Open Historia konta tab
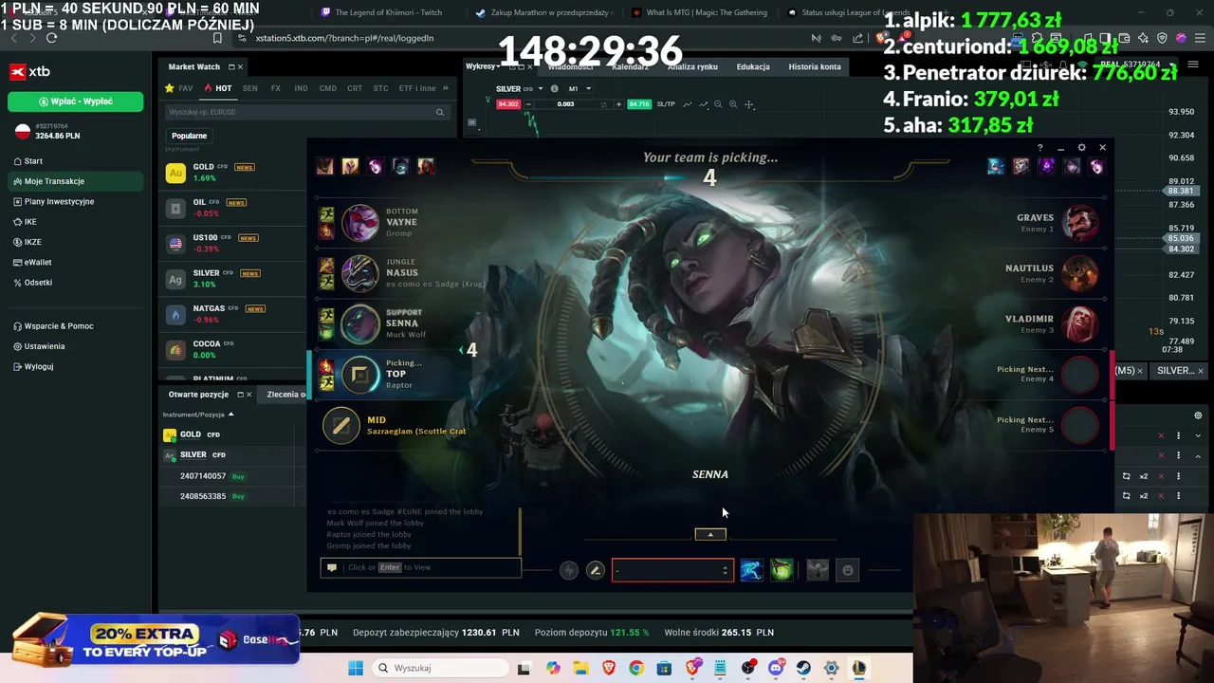1214x683 pixels. [x=815, y=66]
